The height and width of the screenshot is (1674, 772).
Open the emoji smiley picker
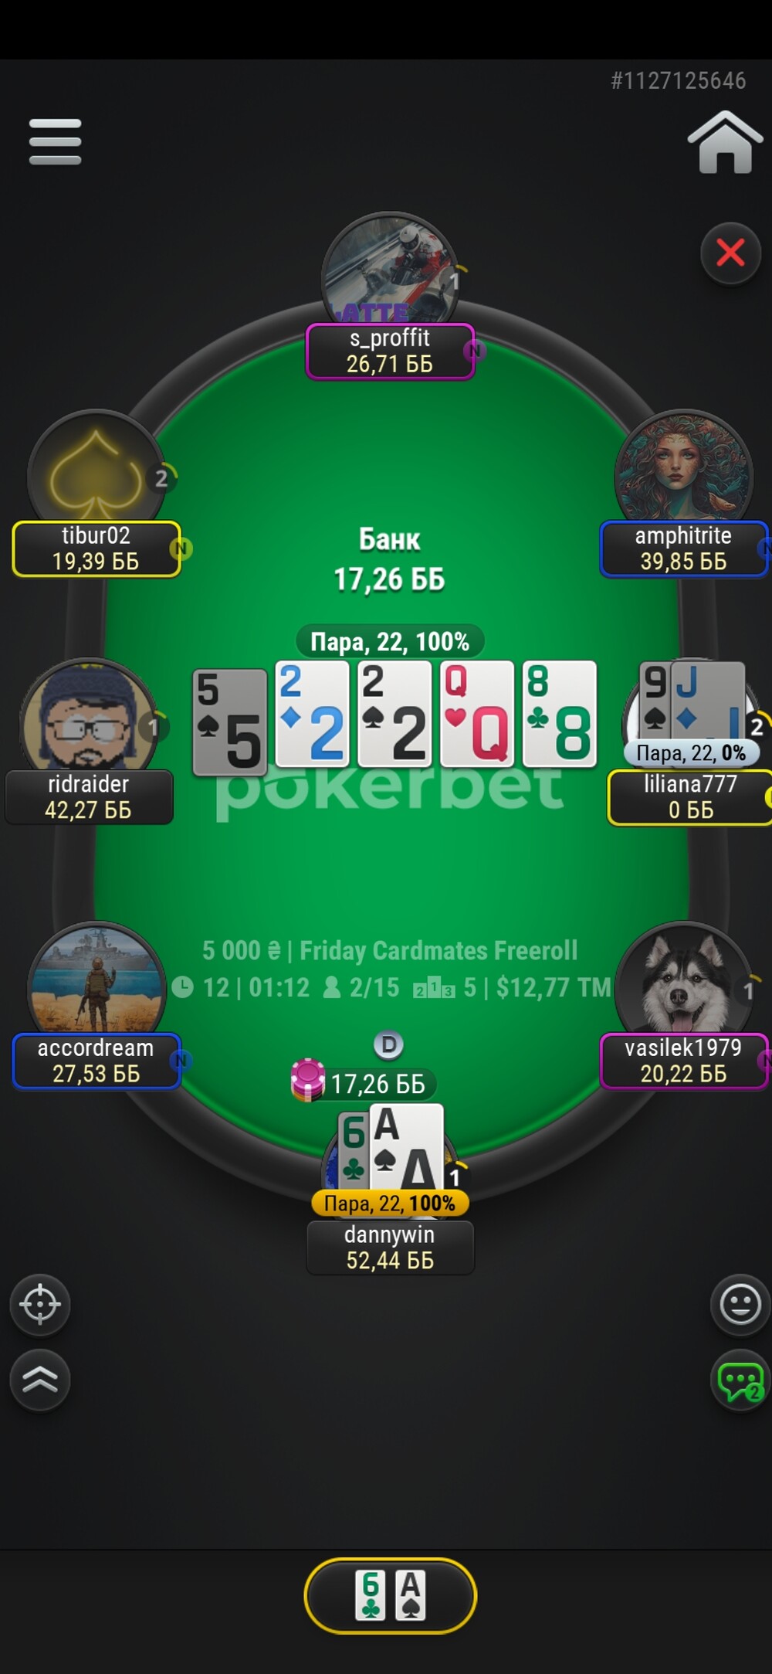[x=740, y=1305]
